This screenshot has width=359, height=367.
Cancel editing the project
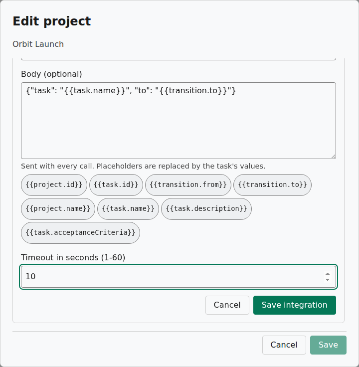284,345
